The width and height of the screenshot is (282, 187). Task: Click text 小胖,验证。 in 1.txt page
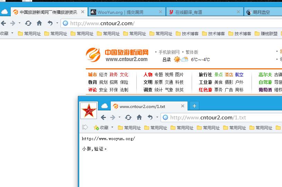point(94,149)
